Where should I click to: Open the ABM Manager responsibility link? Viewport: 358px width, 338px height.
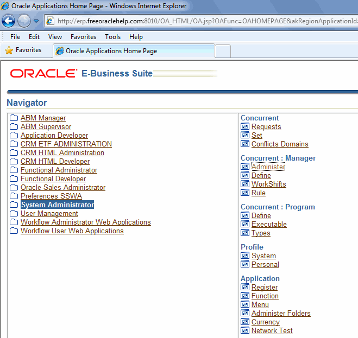(43, 118)
